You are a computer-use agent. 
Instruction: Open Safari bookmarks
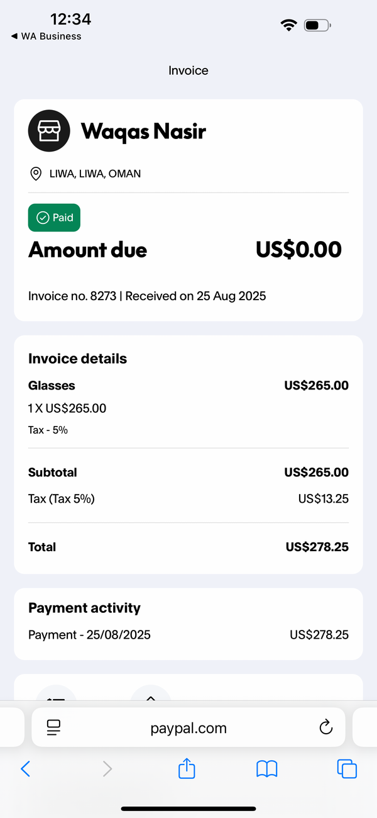point(267,768)
